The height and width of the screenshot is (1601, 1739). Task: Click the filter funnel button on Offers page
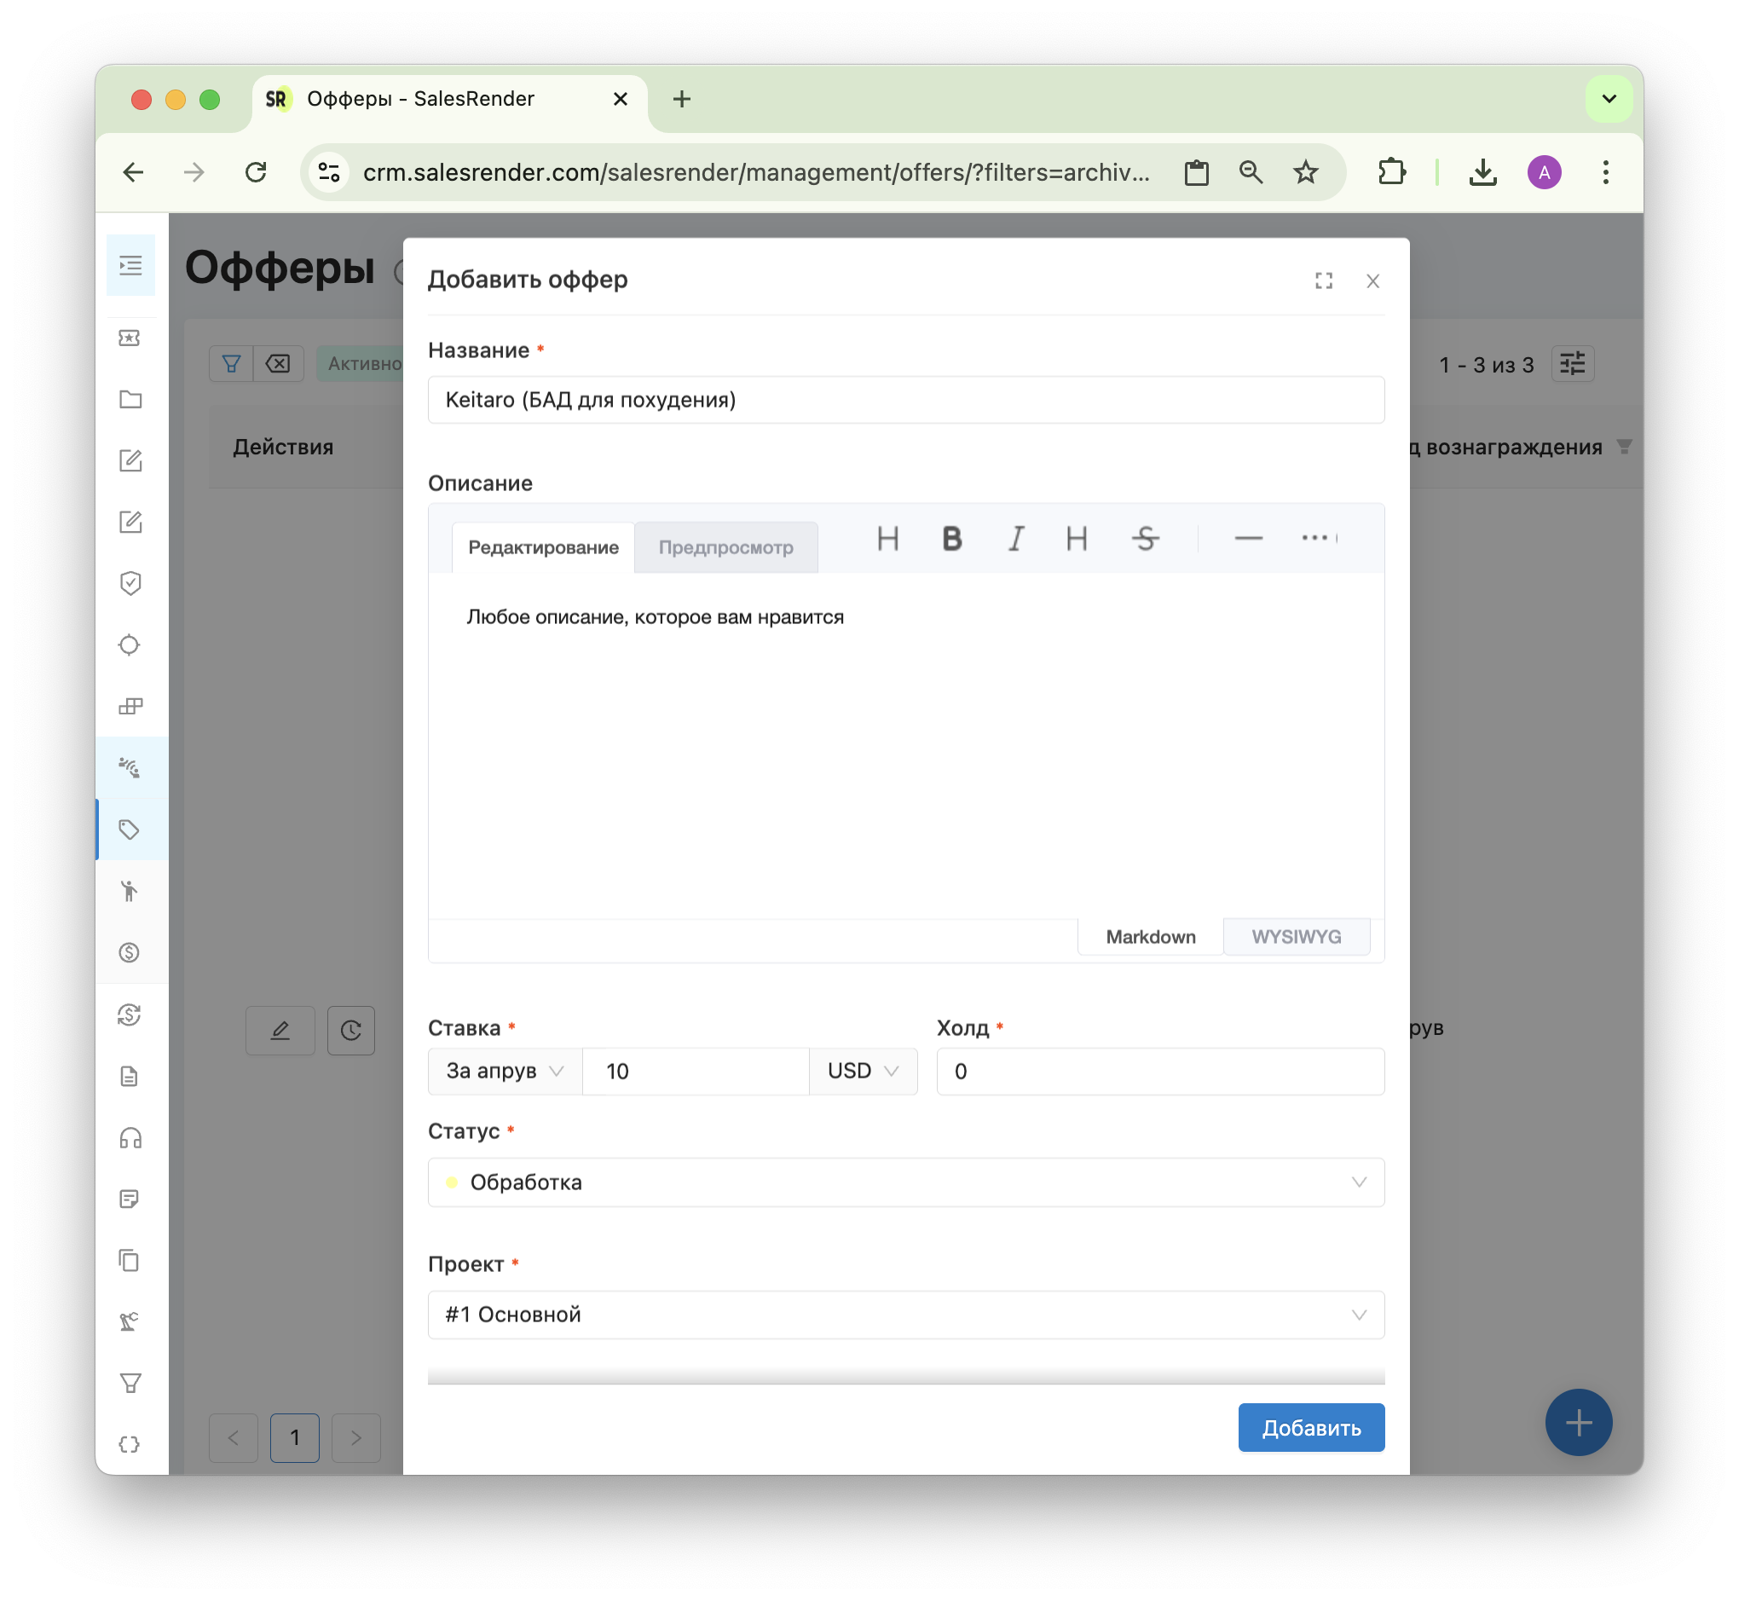[x=231, y=364]
